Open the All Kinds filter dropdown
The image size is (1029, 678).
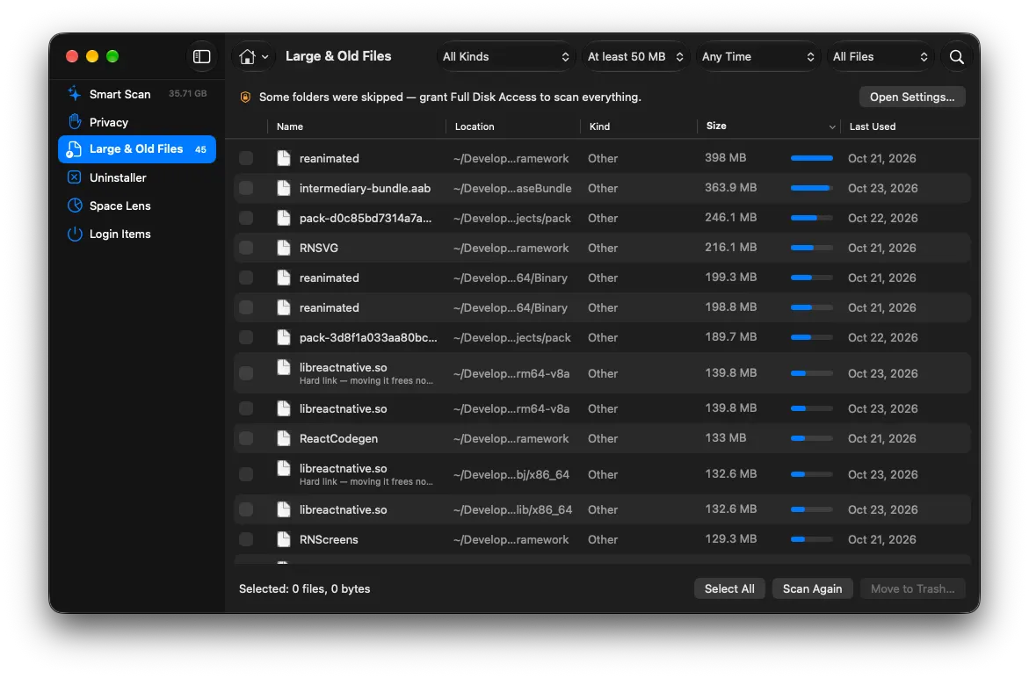(505, 57)
